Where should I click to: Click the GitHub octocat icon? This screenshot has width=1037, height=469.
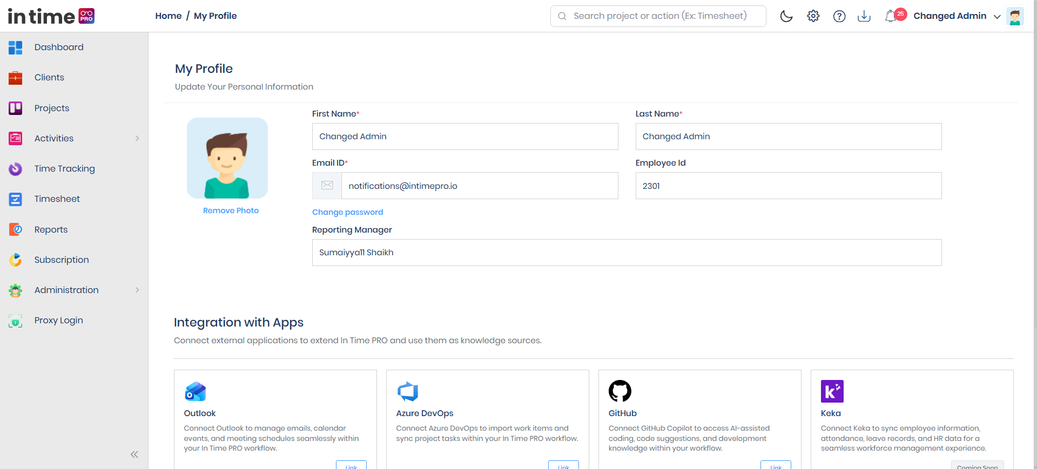click(x=620, y=391)
